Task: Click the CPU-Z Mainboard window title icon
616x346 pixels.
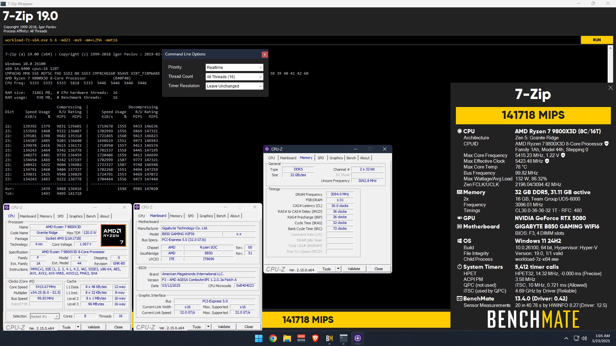Action: (x=137, y=207)
